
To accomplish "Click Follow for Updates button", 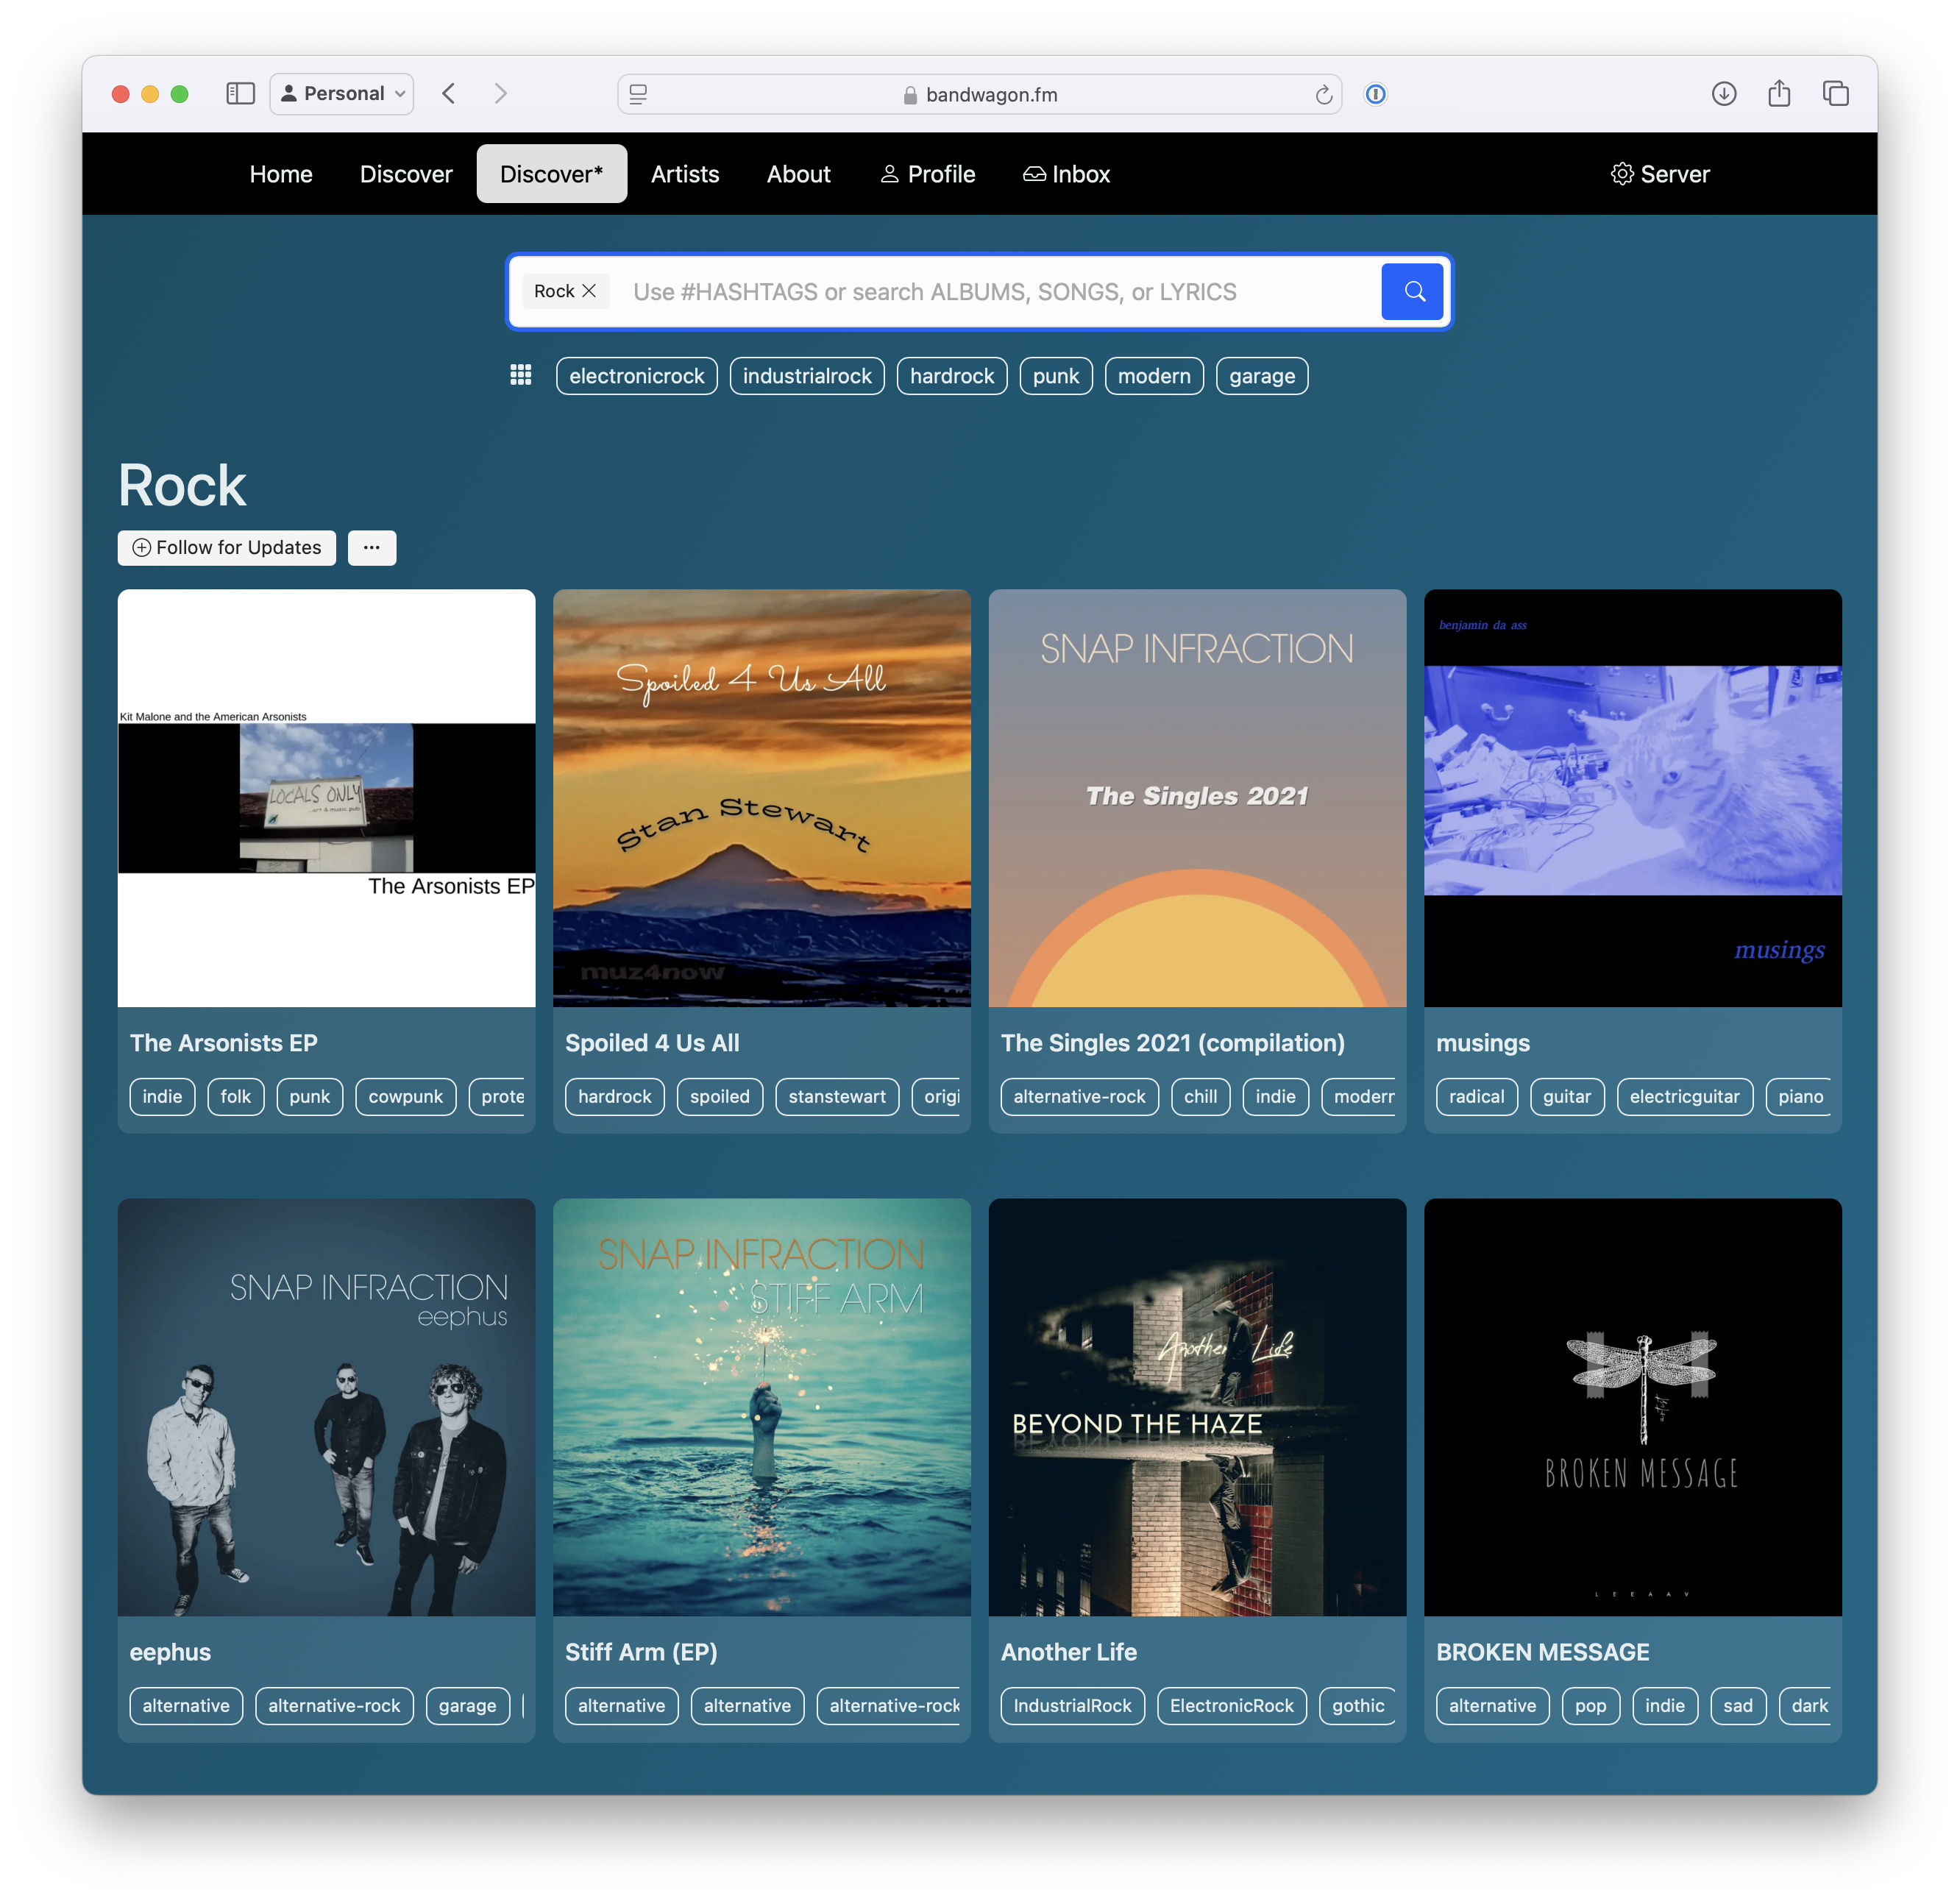I will [x=227, y=548].
